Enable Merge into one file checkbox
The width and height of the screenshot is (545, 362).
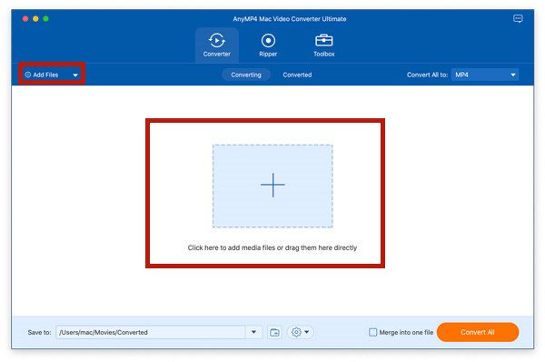(x=372, y=332)
